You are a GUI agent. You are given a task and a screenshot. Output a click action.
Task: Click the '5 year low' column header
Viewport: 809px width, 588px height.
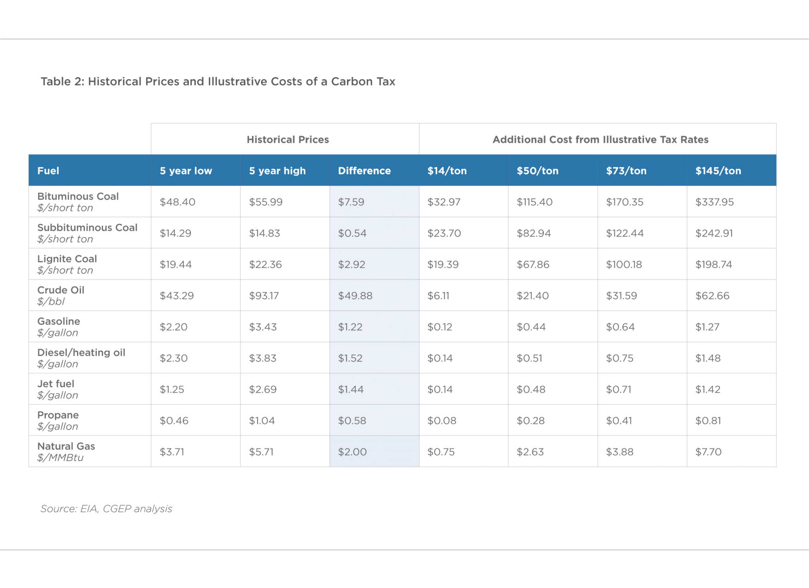click(x=185, y=170)
